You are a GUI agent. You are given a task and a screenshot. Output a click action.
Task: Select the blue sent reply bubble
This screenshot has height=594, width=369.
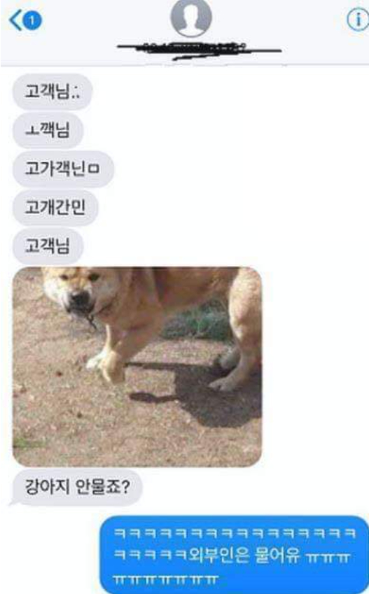pos(235,555)
